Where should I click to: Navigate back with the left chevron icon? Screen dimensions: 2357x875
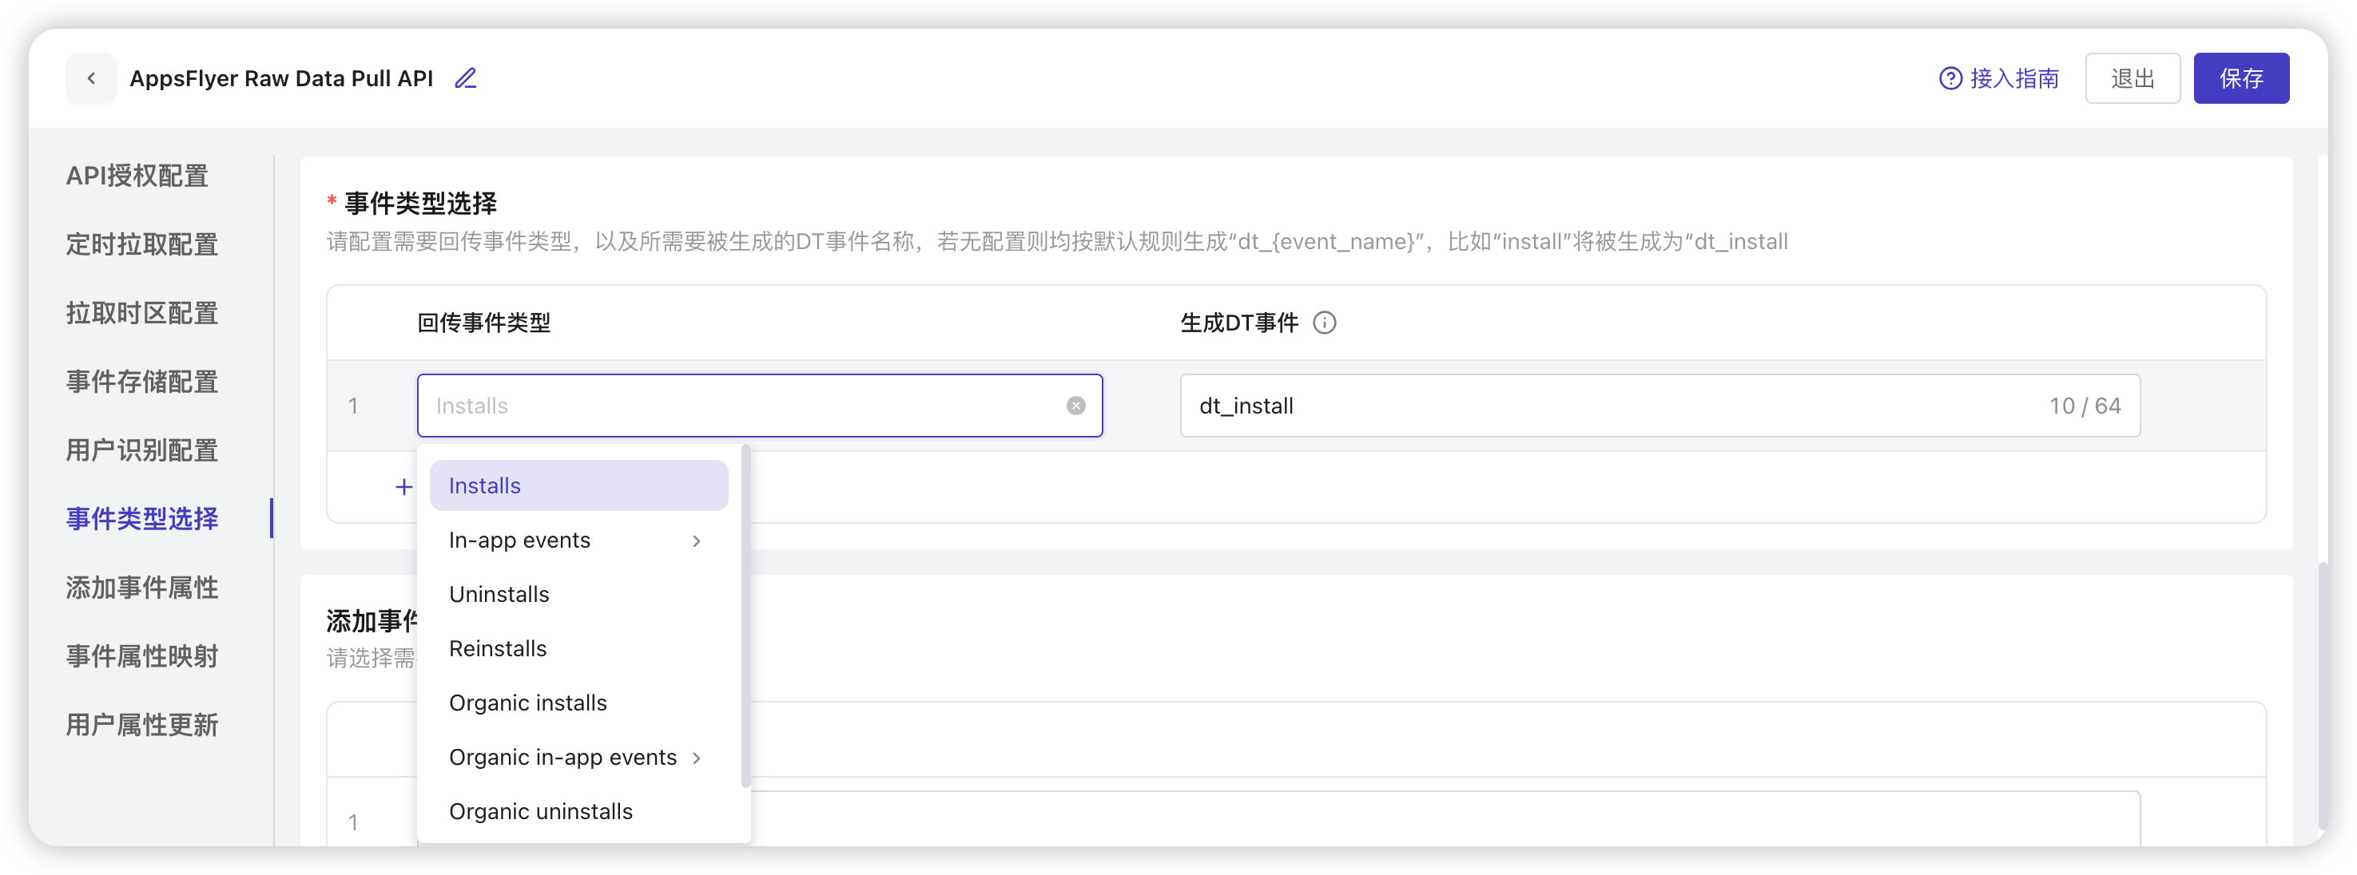[x=90, y=78]
